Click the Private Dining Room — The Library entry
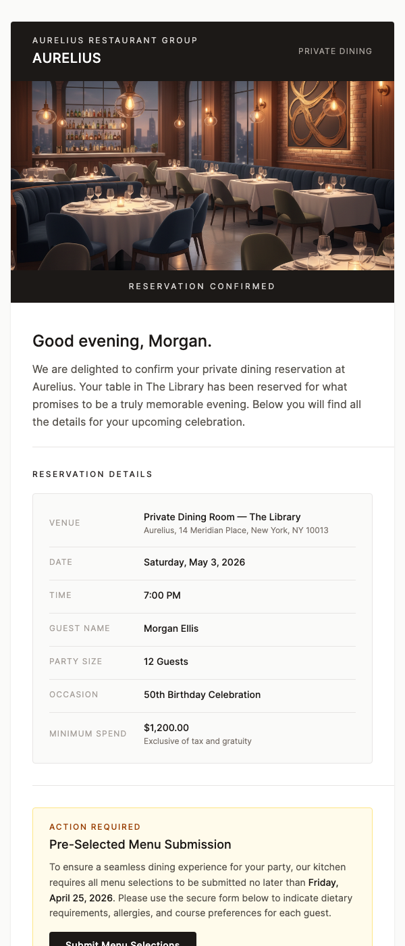Image resolution: width=405 pixels, height=946 pixels. (221, 517)
